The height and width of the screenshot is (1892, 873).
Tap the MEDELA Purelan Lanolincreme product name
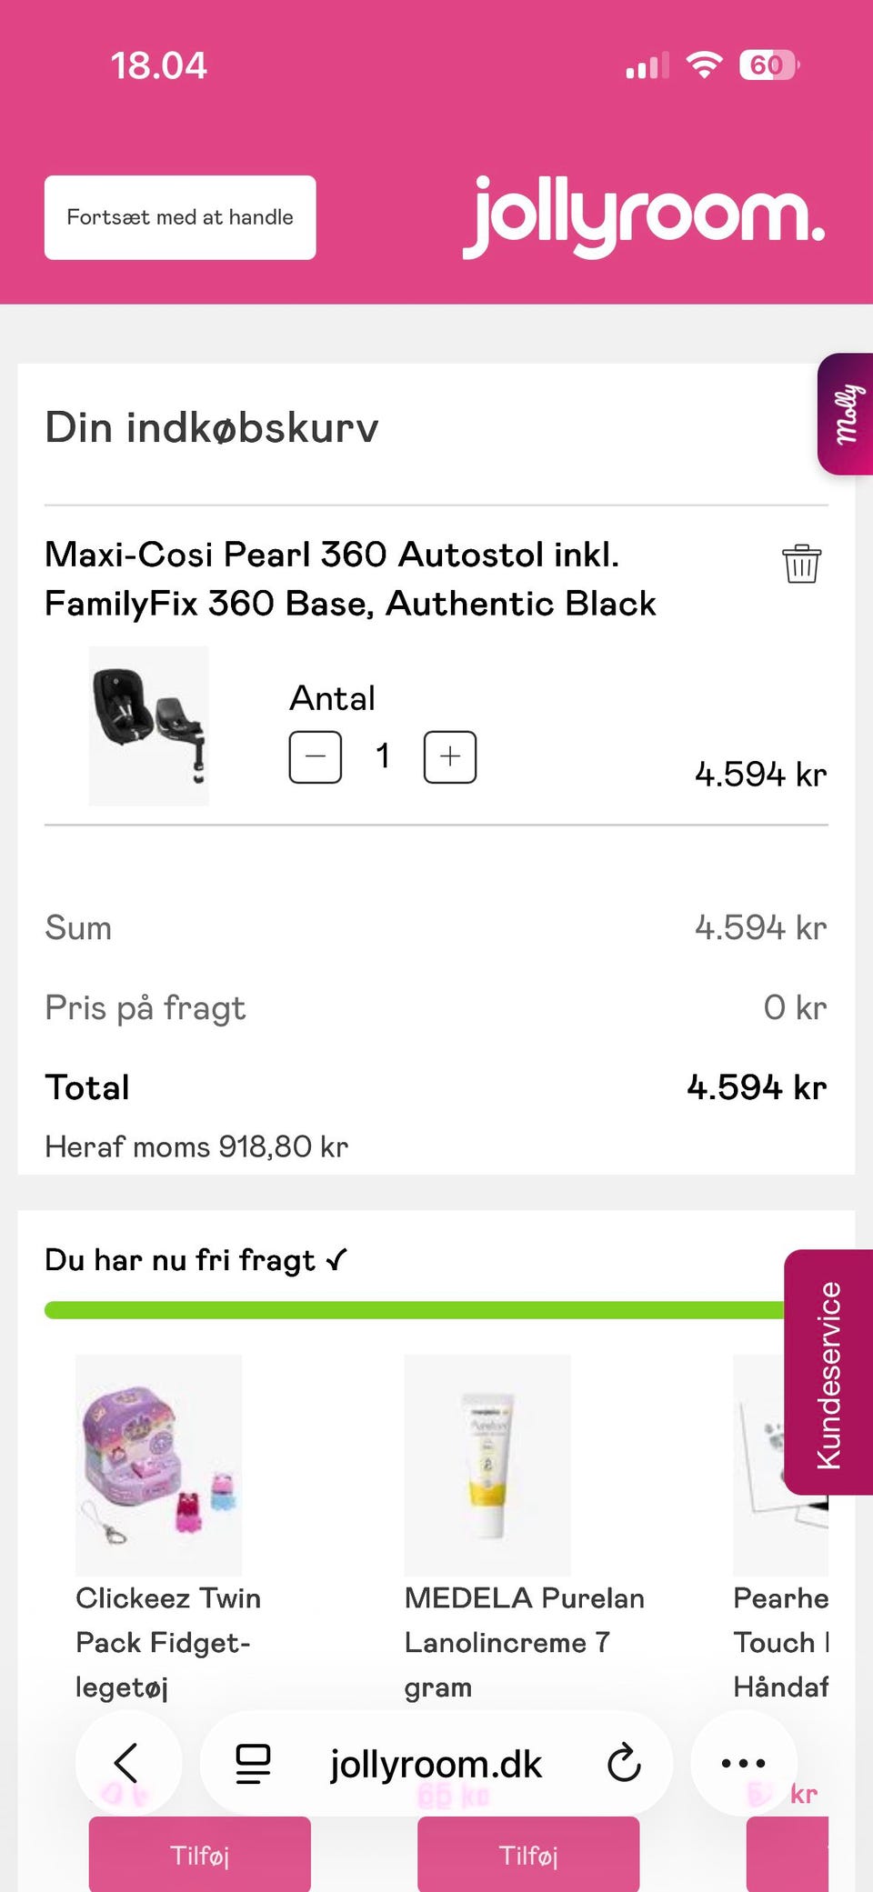[x=524, y=1642]
